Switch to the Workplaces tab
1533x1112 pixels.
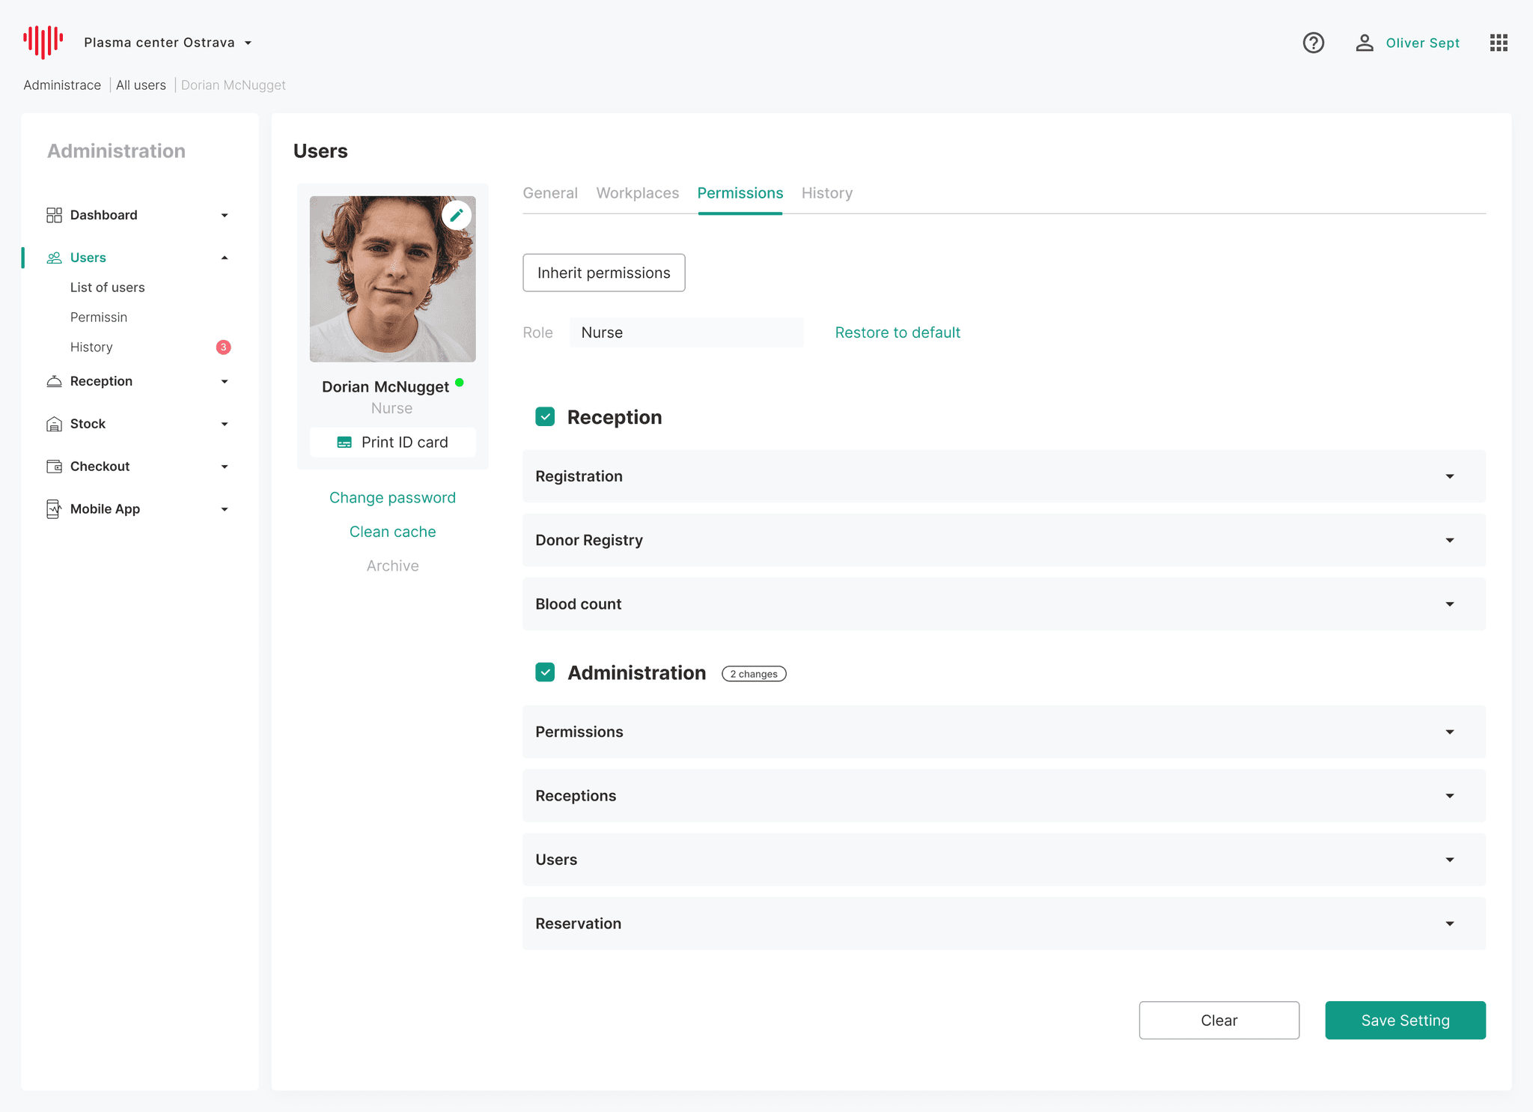pyautogui.click(x=637, y=193)
